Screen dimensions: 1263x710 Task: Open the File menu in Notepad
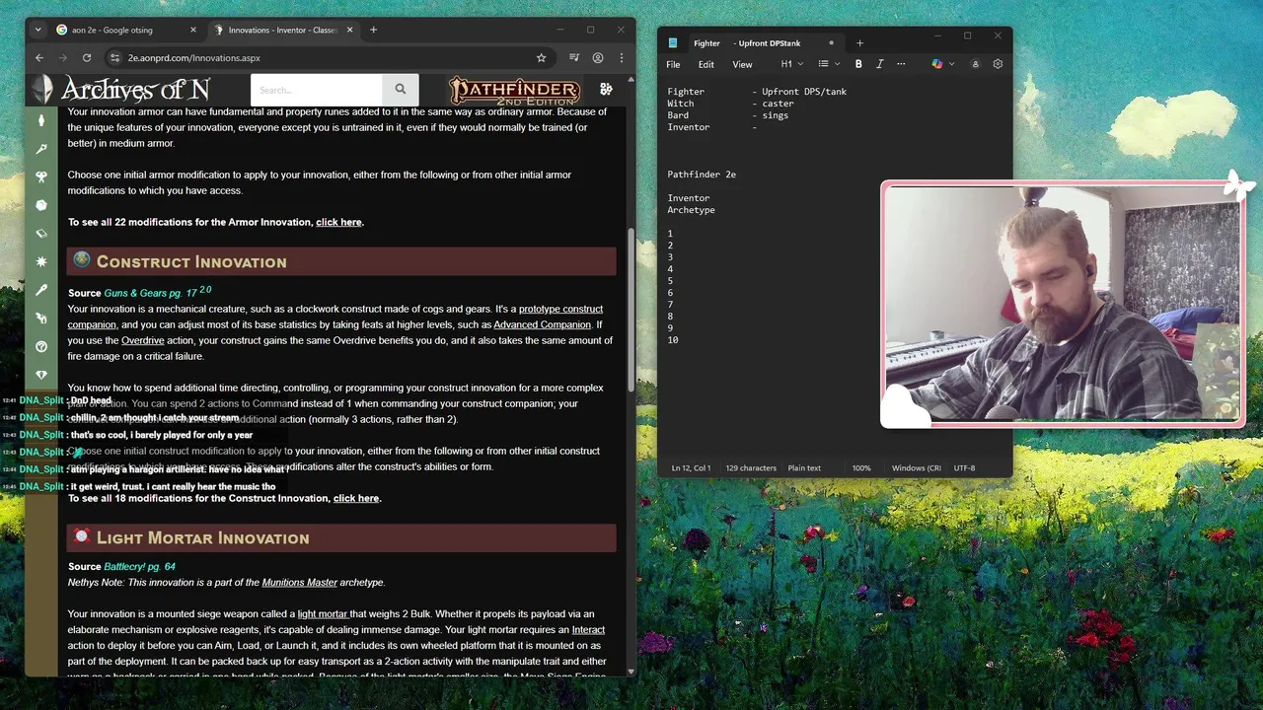[673, 64]
